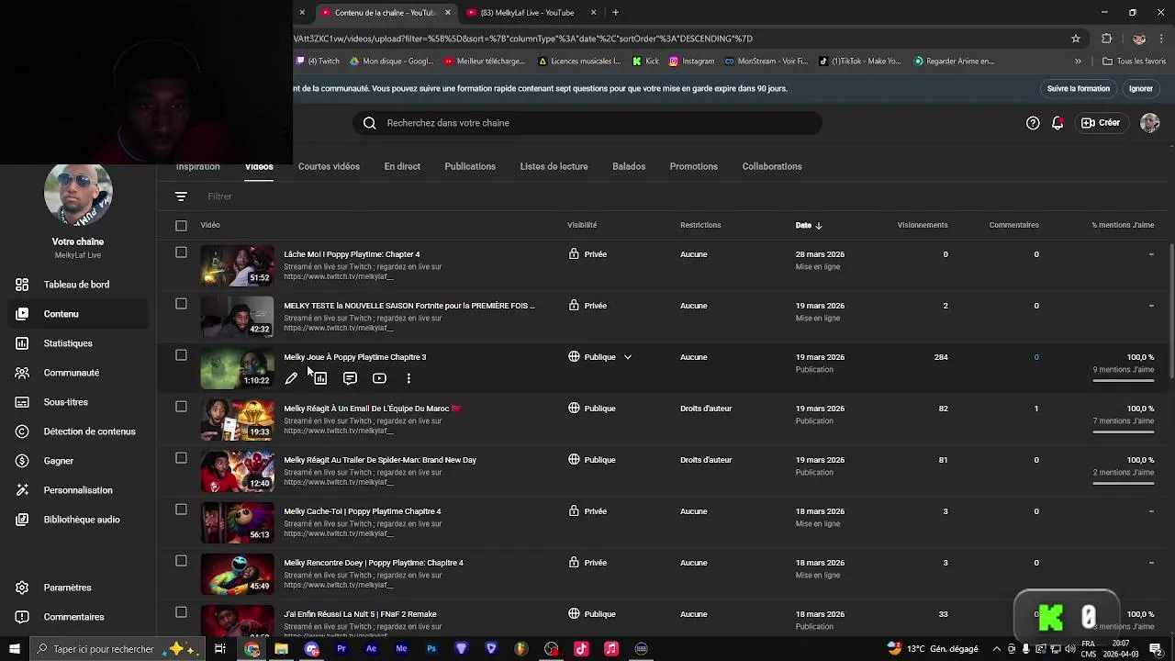Open Paramètres in sidebar

(78, 588)
